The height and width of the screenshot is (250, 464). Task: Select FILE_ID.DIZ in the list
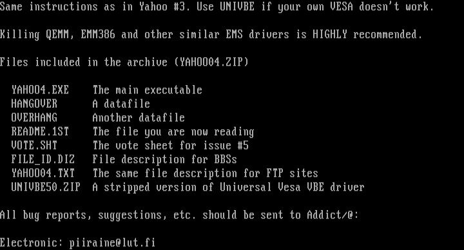coord(43,159)
